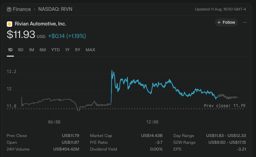Click the +$0.14 (+1.19%) change value
Image resolution: width=256 pixels, height=157 pixels.
point(67,36)
